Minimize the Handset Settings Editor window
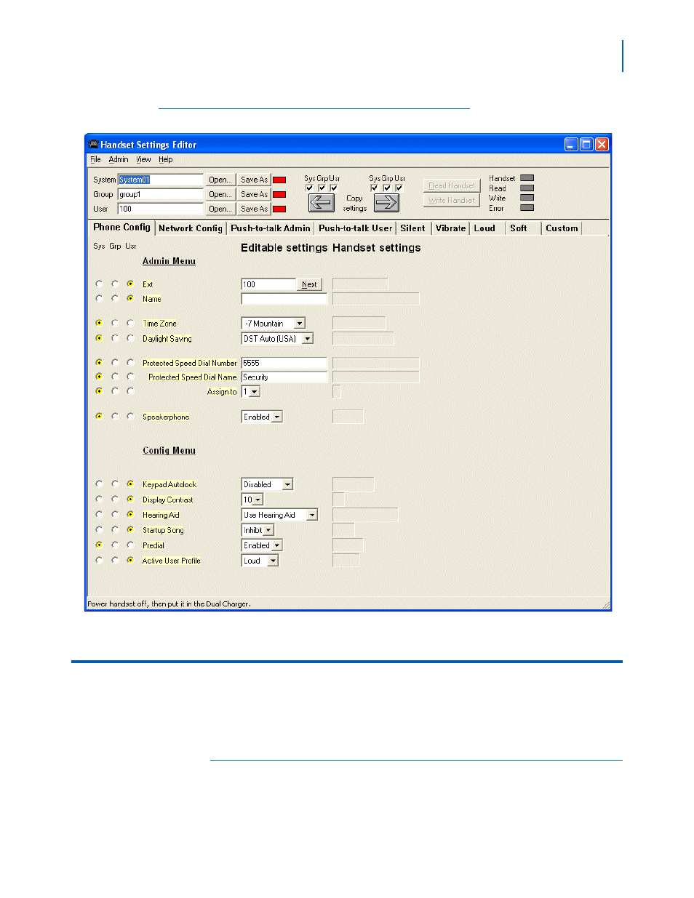Image resolution: width=694 pixels, height=898 pixels. pyautogui.click(x=572, y=144)
